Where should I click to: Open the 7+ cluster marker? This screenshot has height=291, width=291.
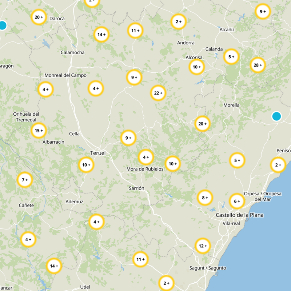[25, 180]
